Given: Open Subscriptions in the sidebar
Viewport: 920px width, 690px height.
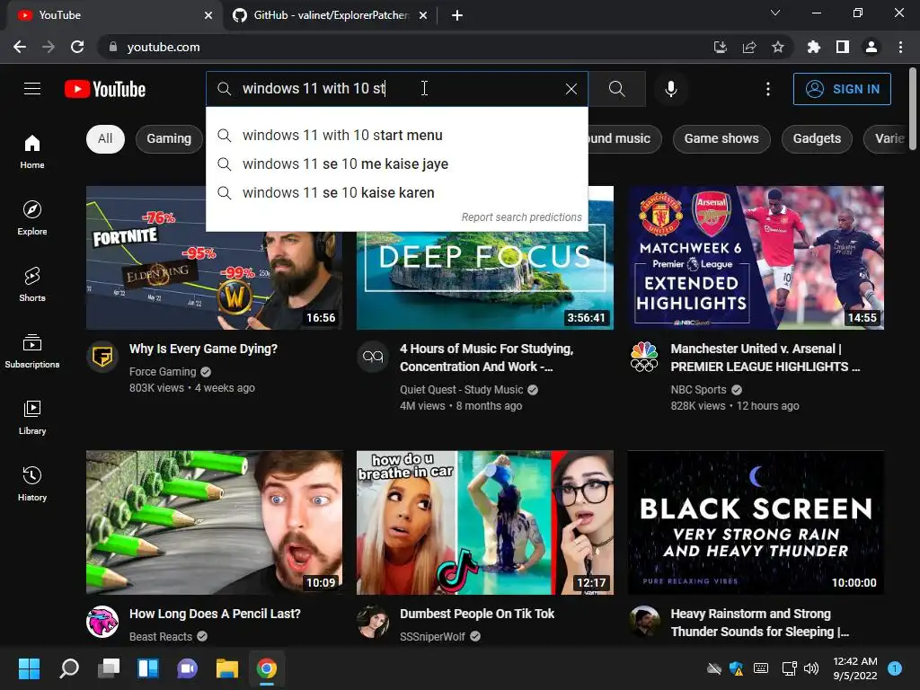Looking at the screenshot, I should point(32,350).
